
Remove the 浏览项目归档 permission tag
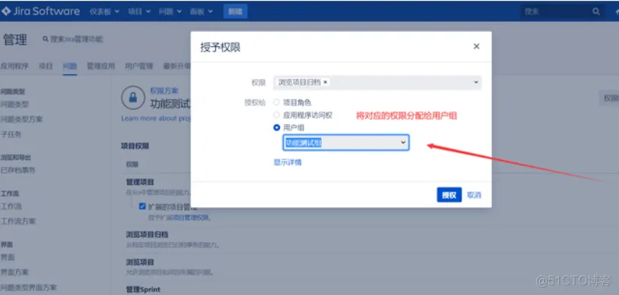click(325, 82)
